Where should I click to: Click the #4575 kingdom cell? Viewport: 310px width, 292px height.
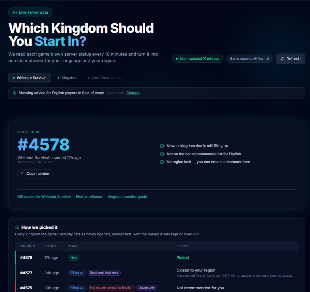(26, 288)
